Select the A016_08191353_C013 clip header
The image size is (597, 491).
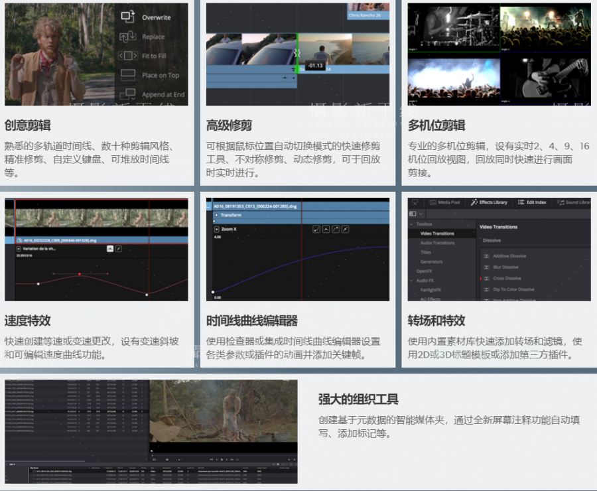pyautogui.click(x=300, y=206)
